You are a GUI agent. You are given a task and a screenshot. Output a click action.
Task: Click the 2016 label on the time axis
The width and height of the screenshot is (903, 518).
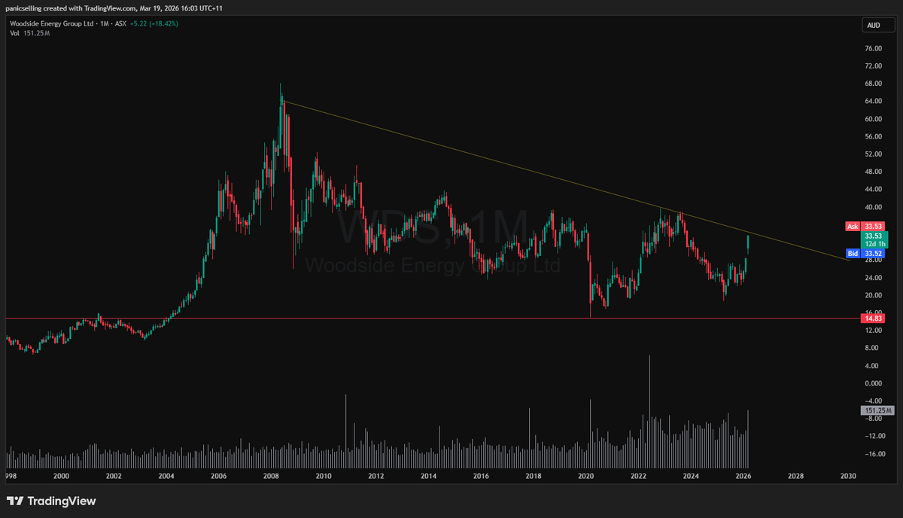[481, 476]
